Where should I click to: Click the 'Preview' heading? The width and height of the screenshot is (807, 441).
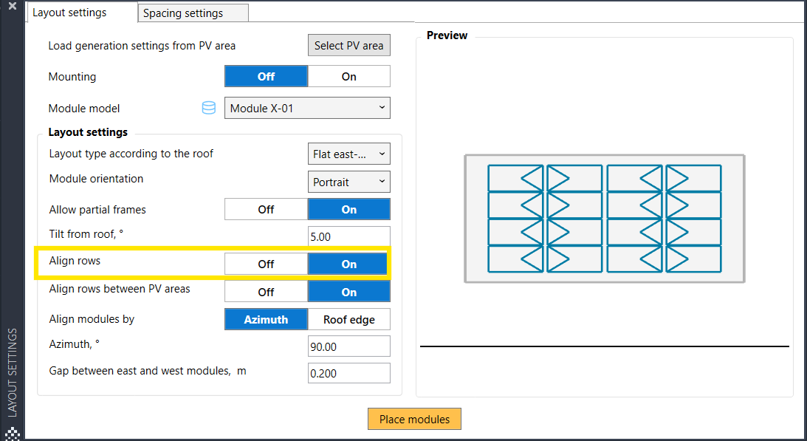click(447, 35)
